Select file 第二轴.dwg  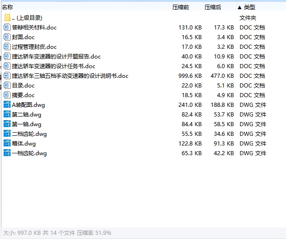pyautogui.click(x=143, y=115)
